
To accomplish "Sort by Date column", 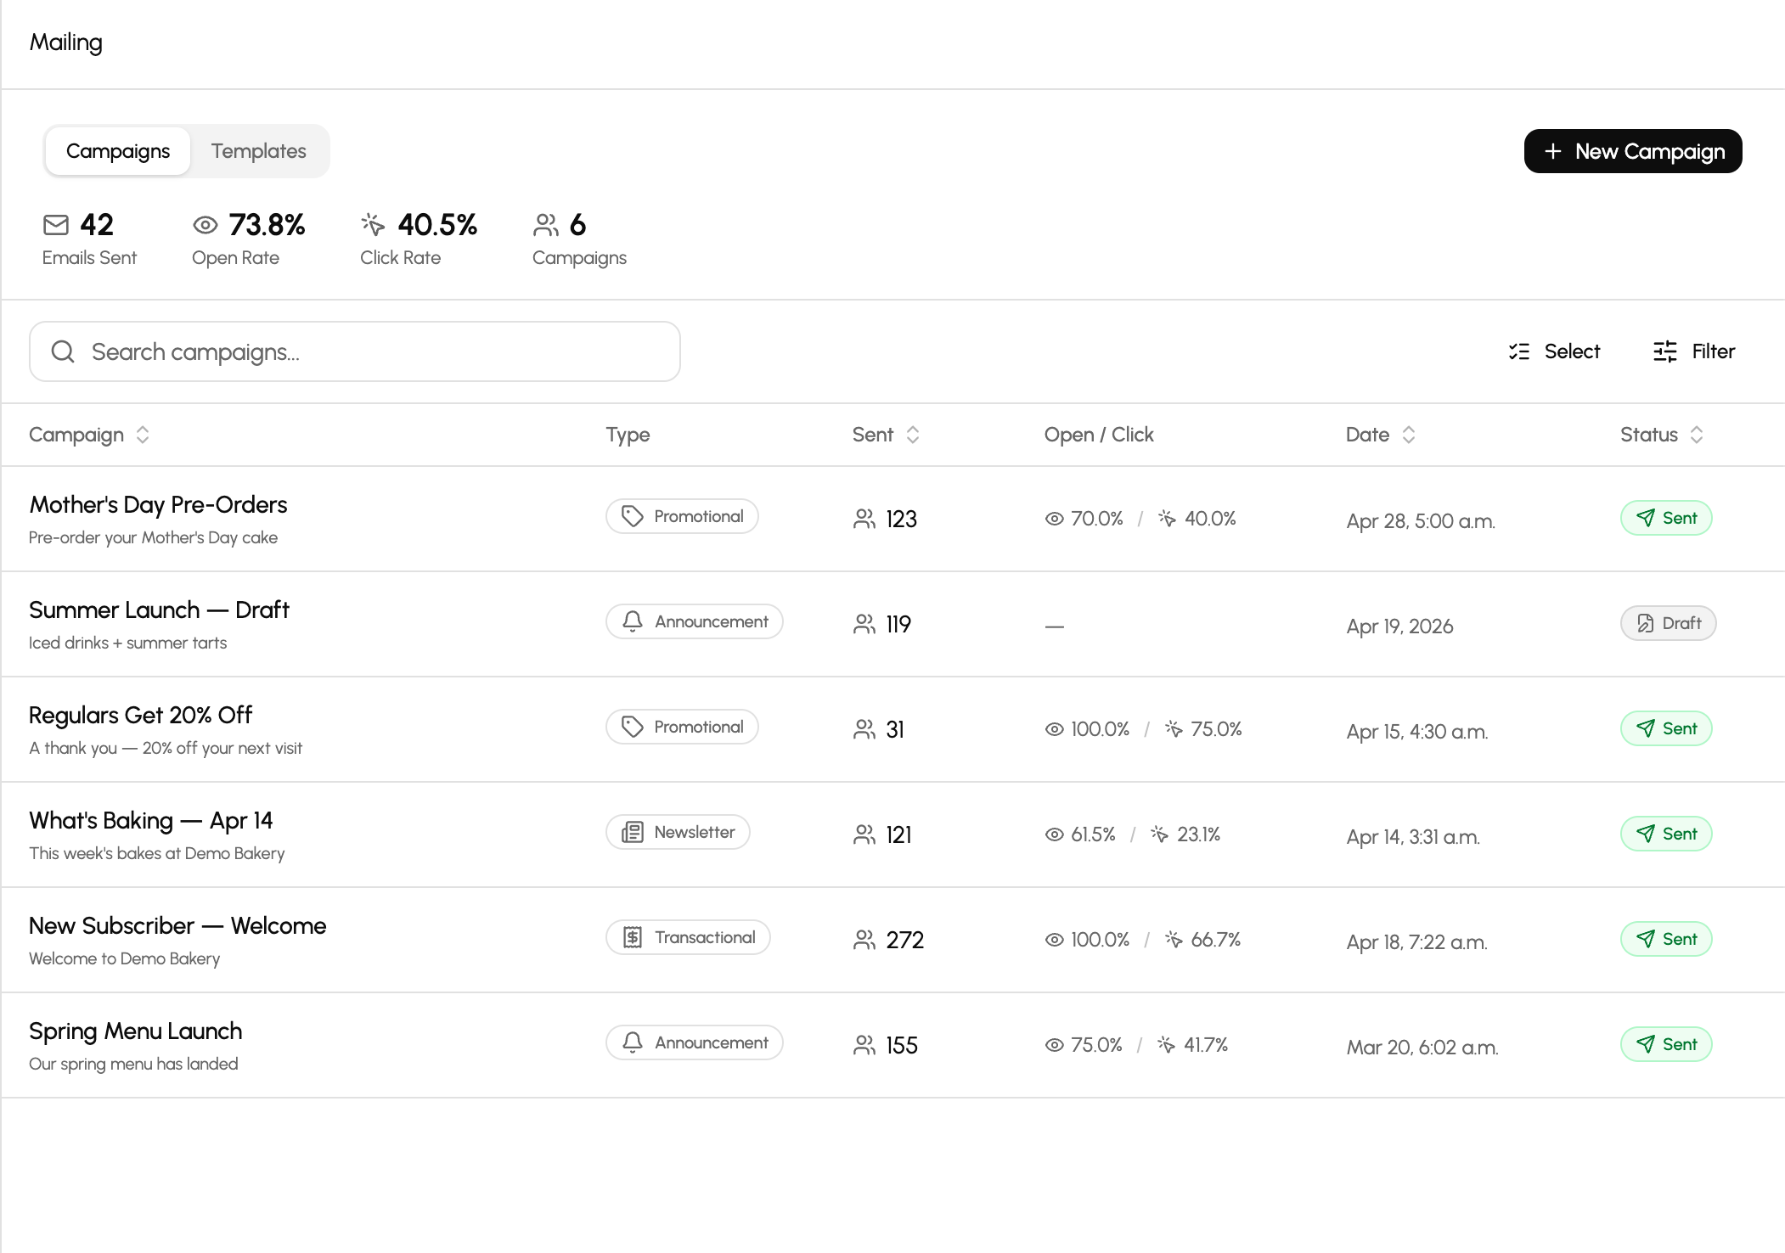I will coord(1409,435).
